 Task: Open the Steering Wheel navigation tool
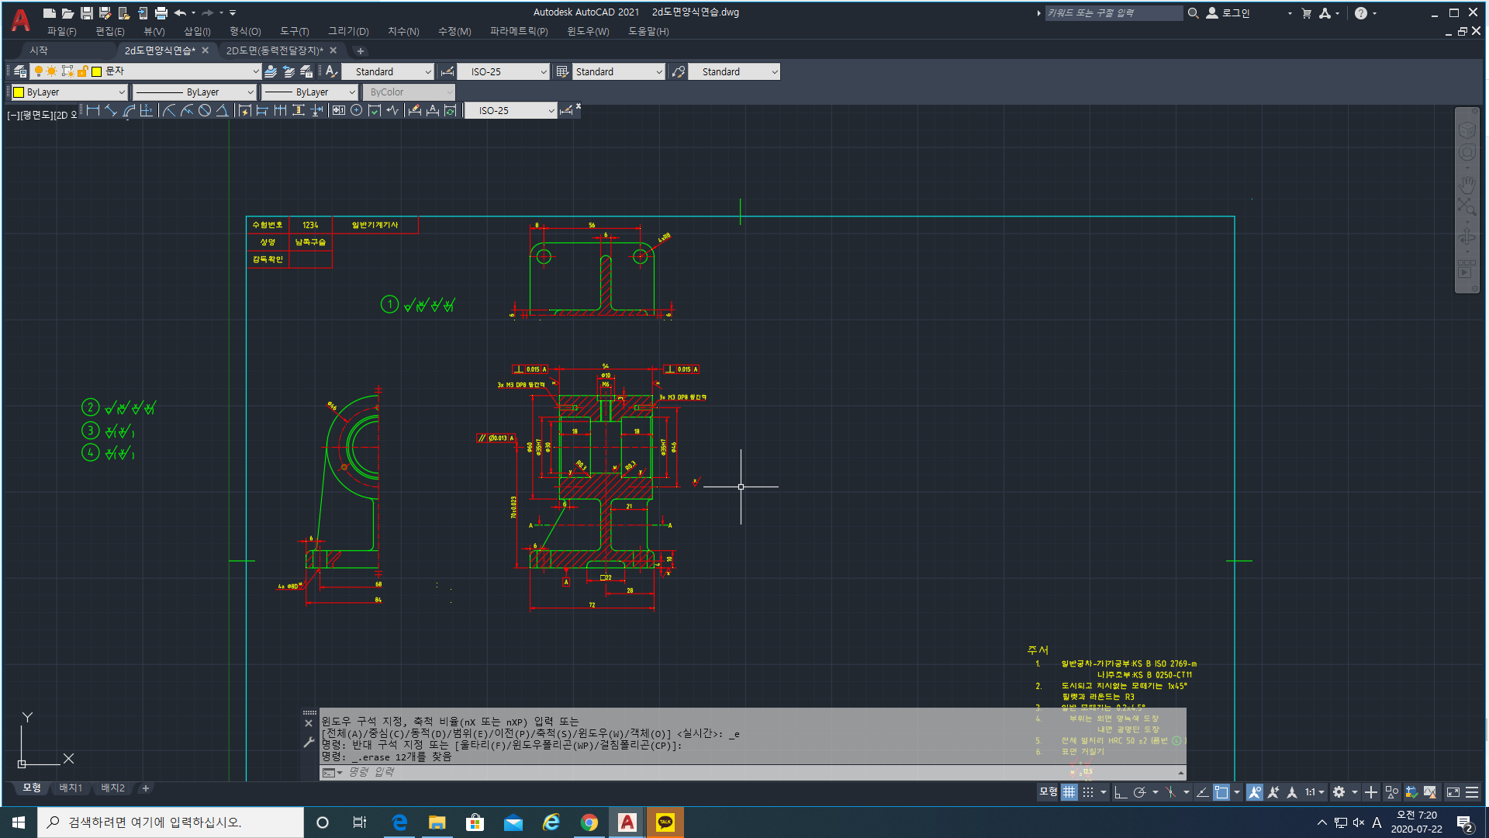[1467, 153]
